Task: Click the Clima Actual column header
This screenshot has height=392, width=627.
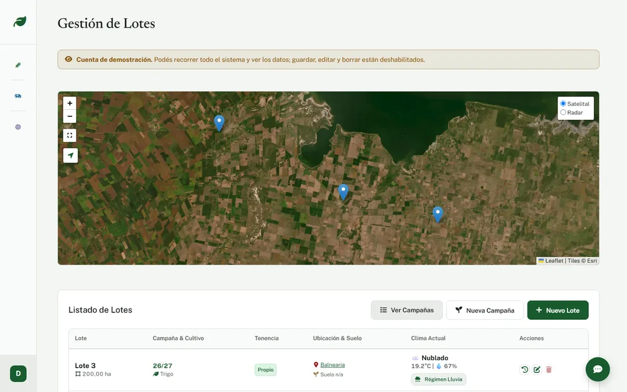Action: pyautogui.click(x=428, y=338)
